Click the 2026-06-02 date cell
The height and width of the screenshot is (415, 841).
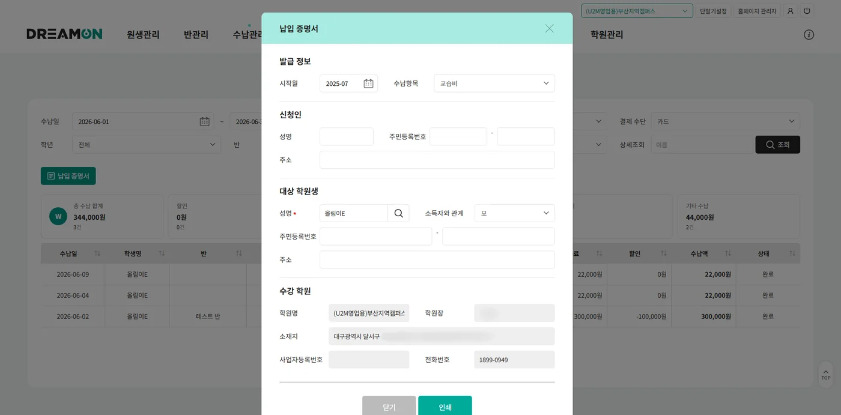(x=73, y=317)
